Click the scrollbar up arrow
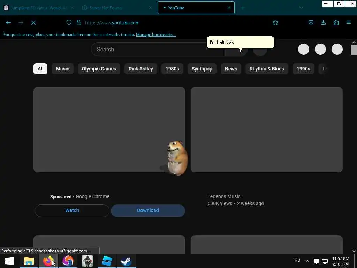This screenshot has width=357, height=268. coord(354,42)
